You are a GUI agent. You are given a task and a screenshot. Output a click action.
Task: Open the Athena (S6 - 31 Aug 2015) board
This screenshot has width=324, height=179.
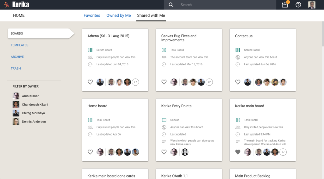[108, 36]
